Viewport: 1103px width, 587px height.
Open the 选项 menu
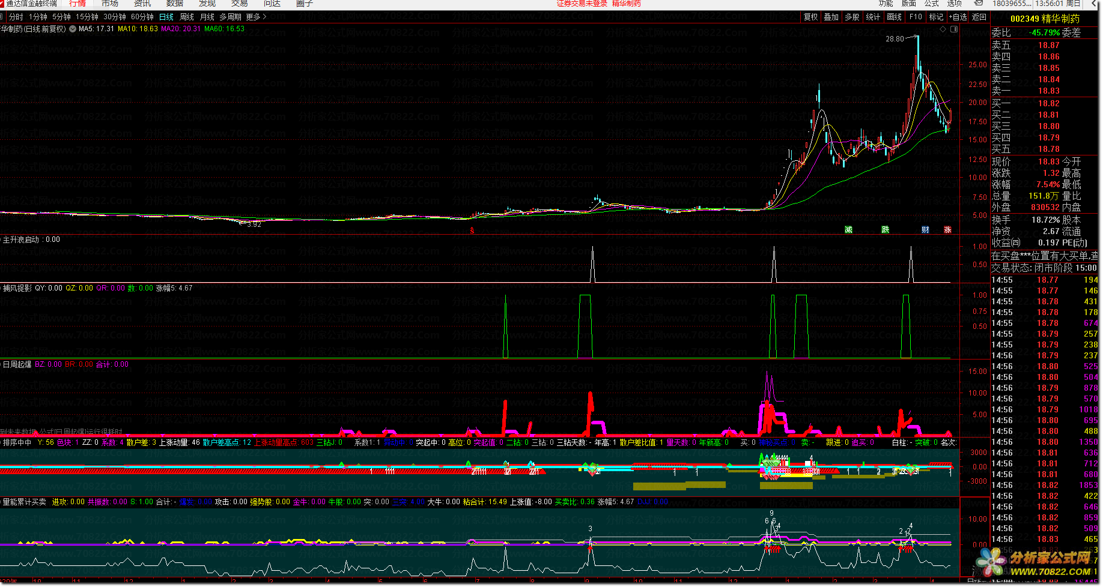point(955,3)
